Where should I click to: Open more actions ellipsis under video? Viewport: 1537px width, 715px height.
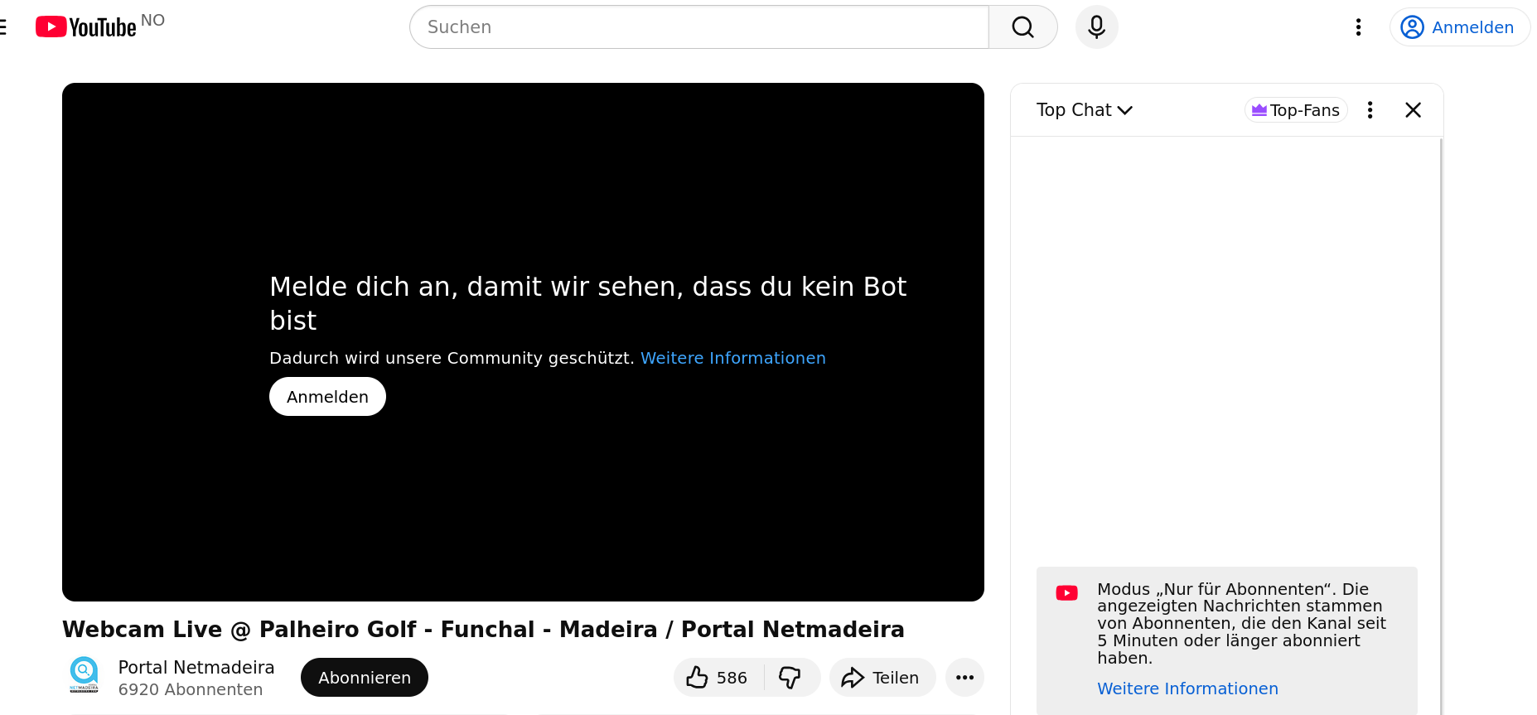(x=965, y=678)
